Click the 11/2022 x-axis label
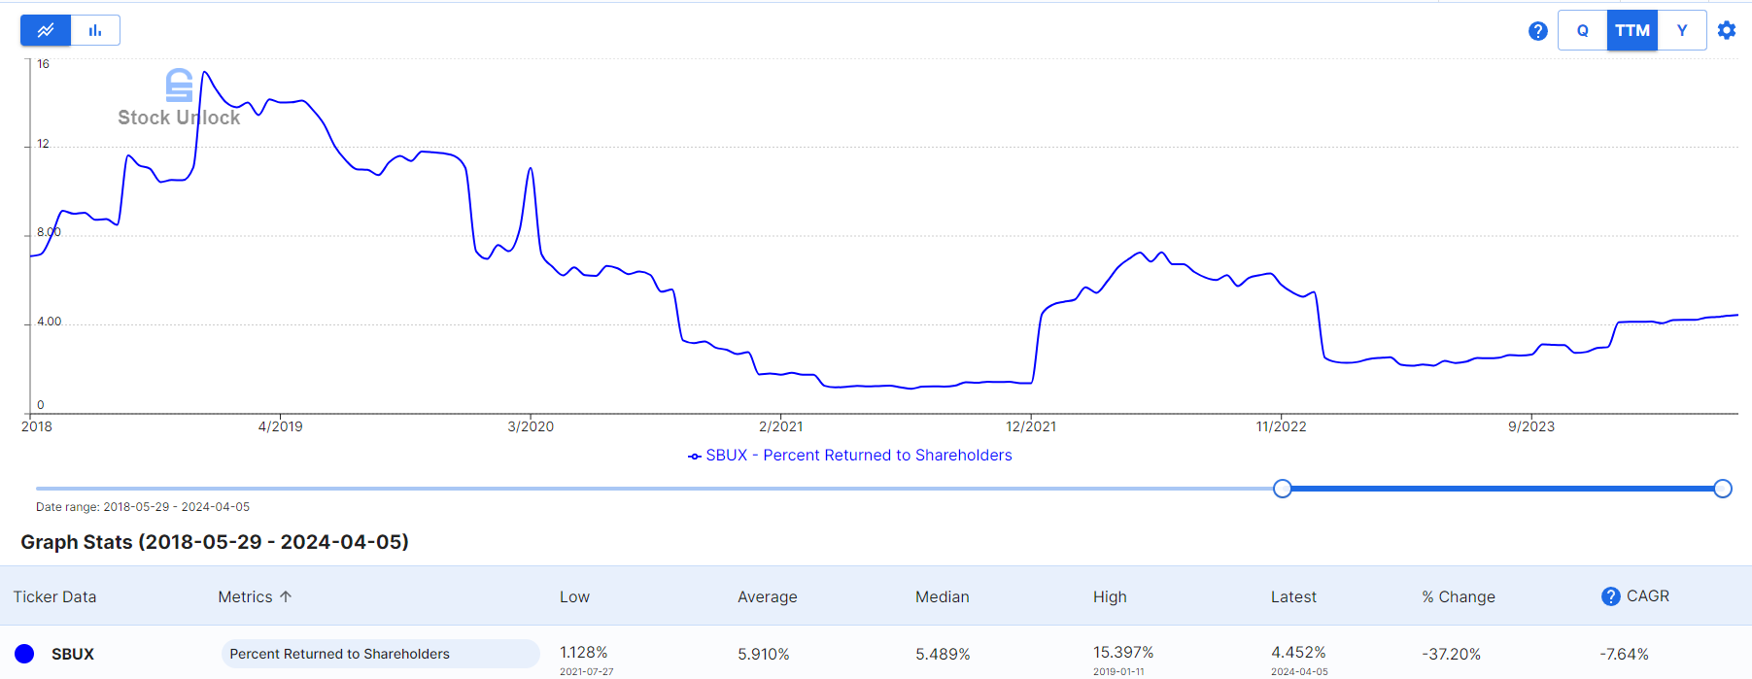 (1281, 426)
